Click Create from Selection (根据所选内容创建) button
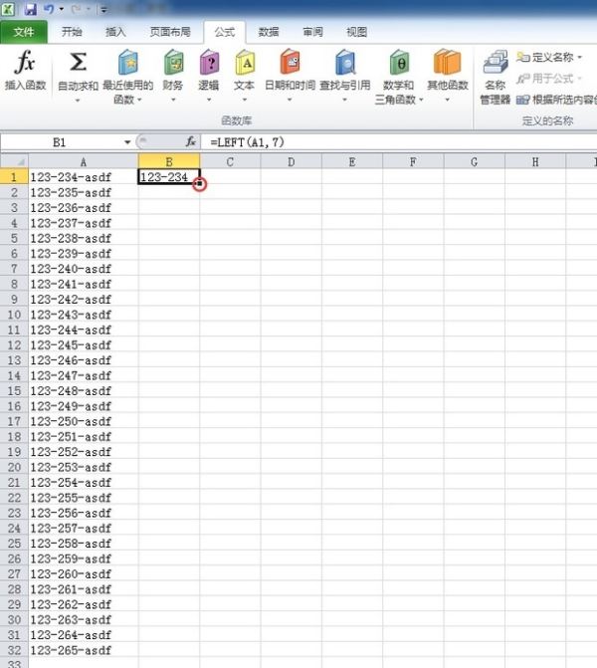 pyautogui.click(x=557, y=99)
